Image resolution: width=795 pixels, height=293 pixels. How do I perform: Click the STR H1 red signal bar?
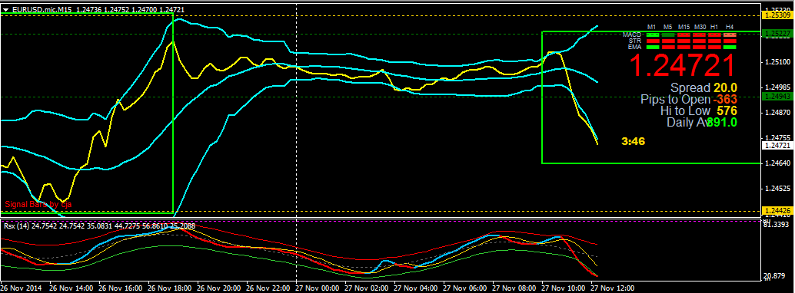click(x=715, y=41)
